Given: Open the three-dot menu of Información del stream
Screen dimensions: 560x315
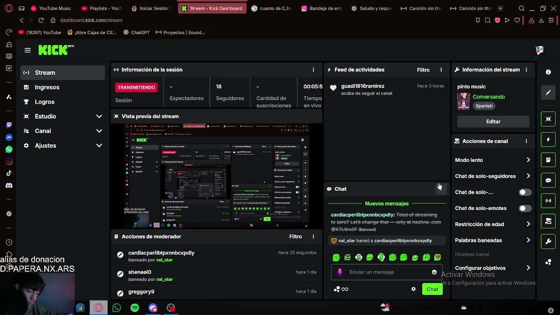Looking at the screenshot, I should pyautogui.click(x=526, y=70).
